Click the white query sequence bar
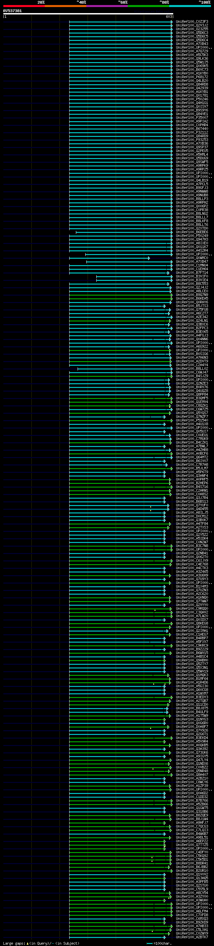 [88, 13]
